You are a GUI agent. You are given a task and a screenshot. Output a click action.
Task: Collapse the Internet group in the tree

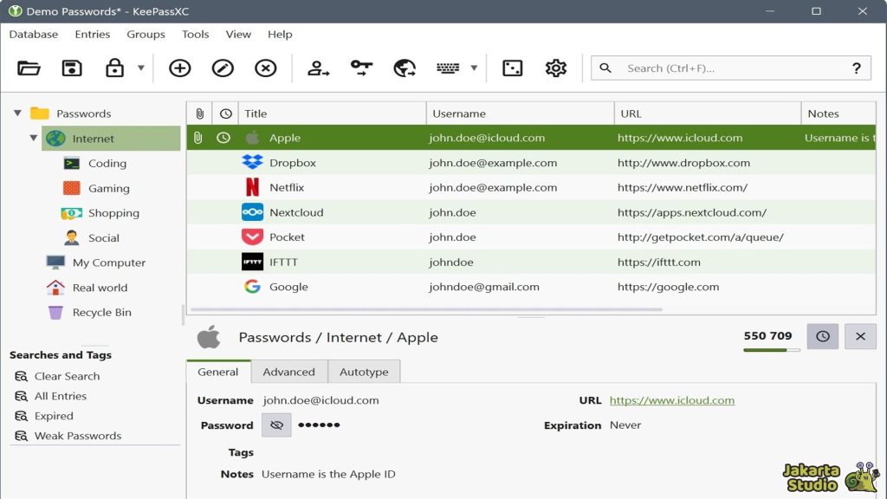[34, 139]
